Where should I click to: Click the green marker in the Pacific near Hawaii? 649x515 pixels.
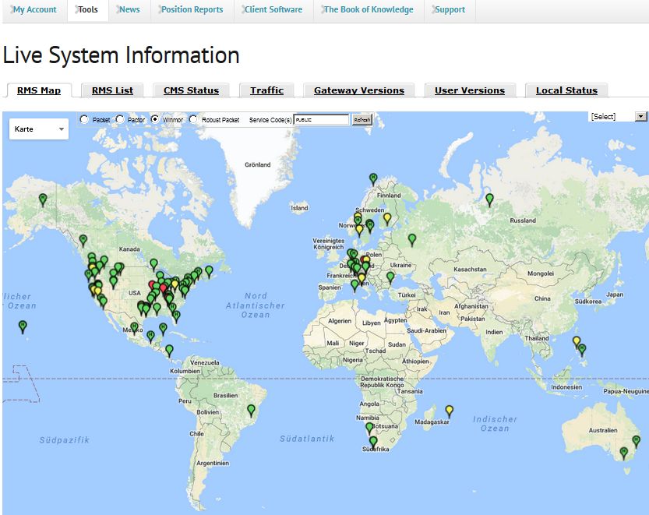pyautogui.click(x=23, y=326)
